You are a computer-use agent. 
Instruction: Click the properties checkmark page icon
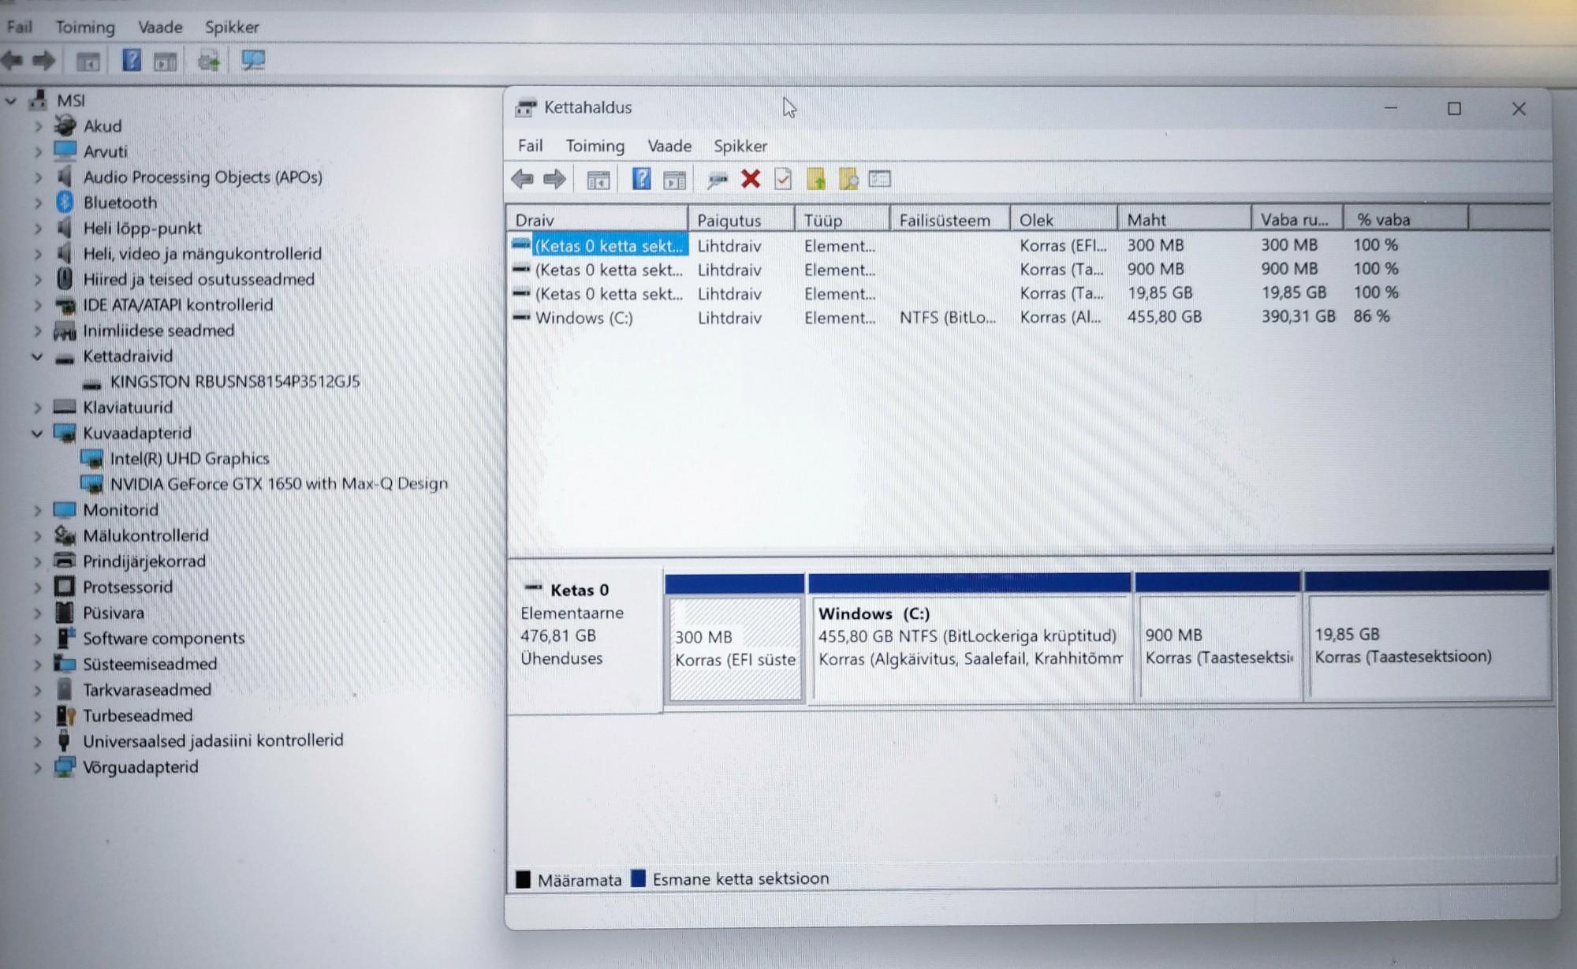[783, 179]
